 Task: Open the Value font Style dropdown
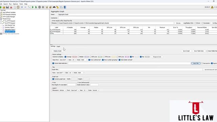pyautogui.click(x=84, y=60)
